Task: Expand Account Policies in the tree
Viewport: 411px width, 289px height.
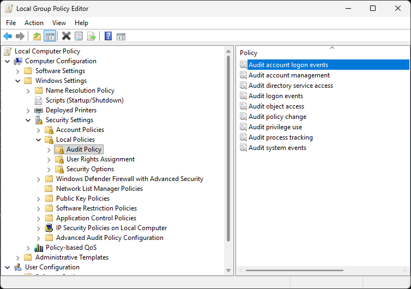Action: pyautogui.click(x=38, y=130)
